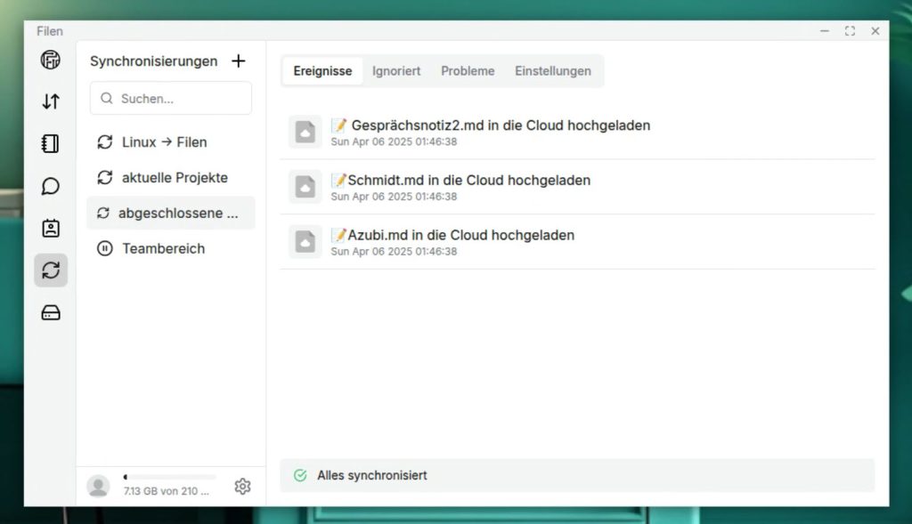Select the abgeschlossene sync entry
Image resolution: width=912 pixels, height=524 pixels.
click(x=171, y=214)
